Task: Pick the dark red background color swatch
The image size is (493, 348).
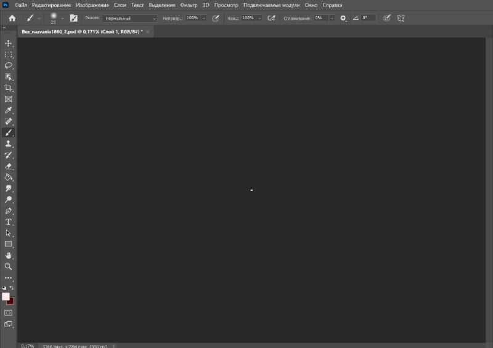Action: [x=11, y=302]
